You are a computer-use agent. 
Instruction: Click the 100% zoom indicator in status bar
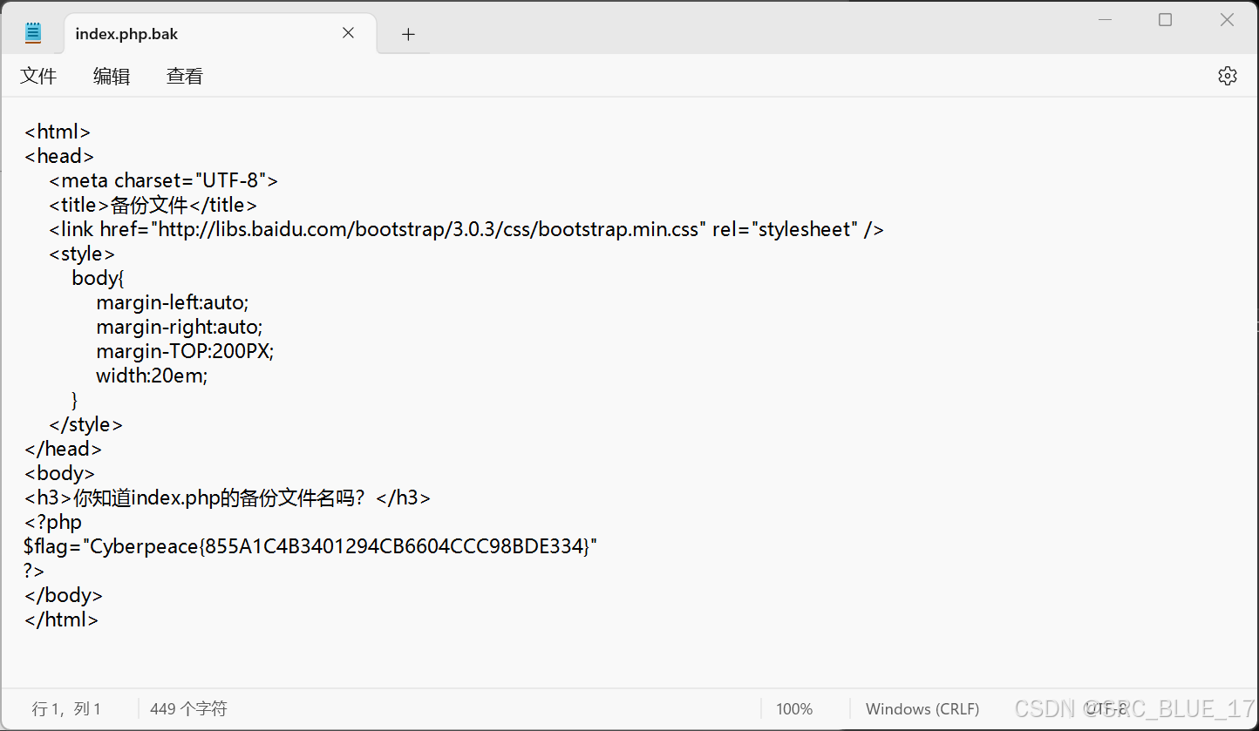793,708
